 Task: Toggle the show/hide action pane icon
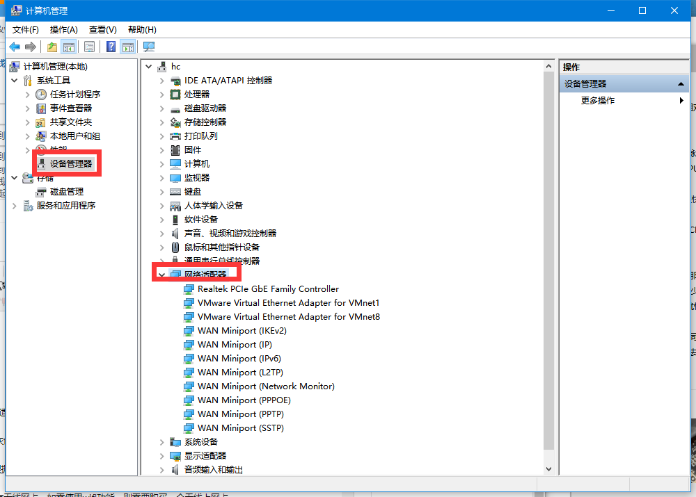click(127, 47)
